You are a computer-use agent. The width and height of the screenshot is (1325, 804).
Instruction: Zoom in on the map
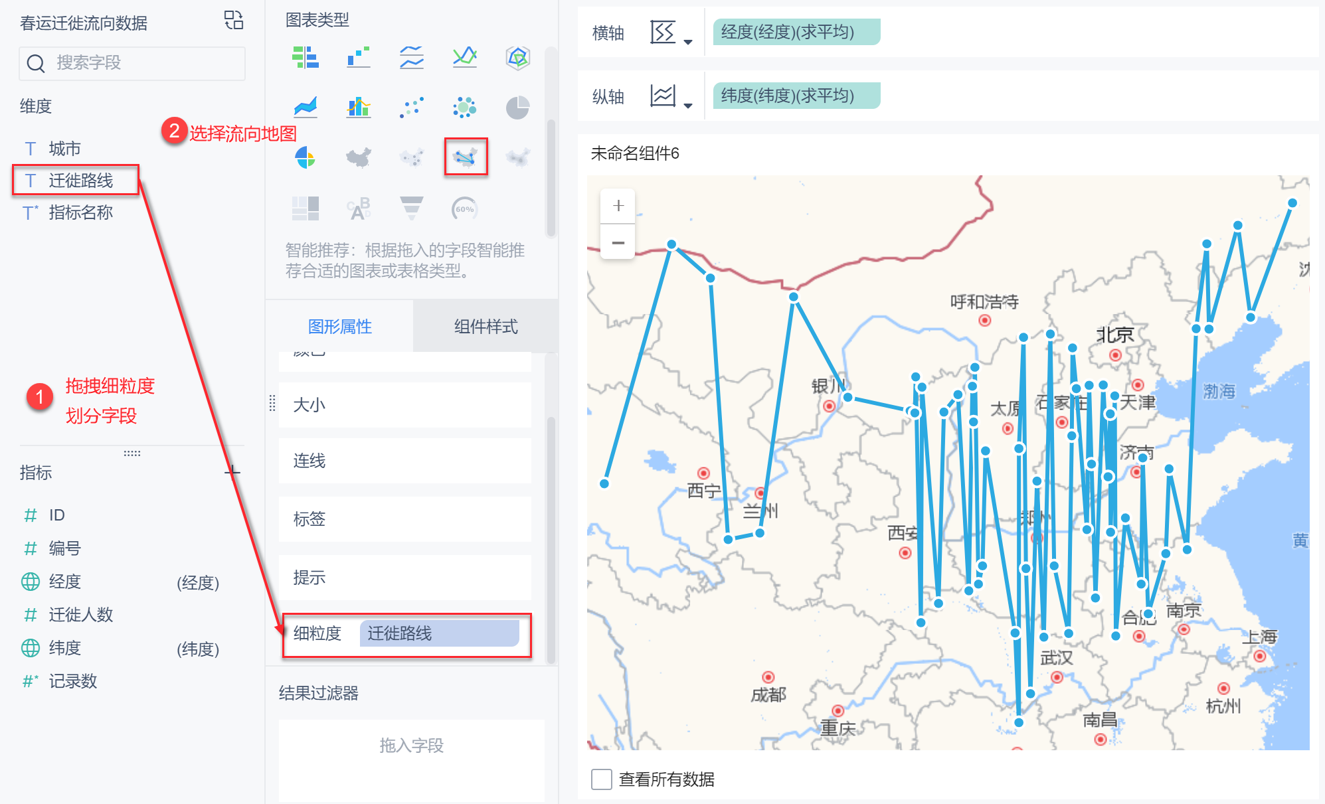click(618, 206)
